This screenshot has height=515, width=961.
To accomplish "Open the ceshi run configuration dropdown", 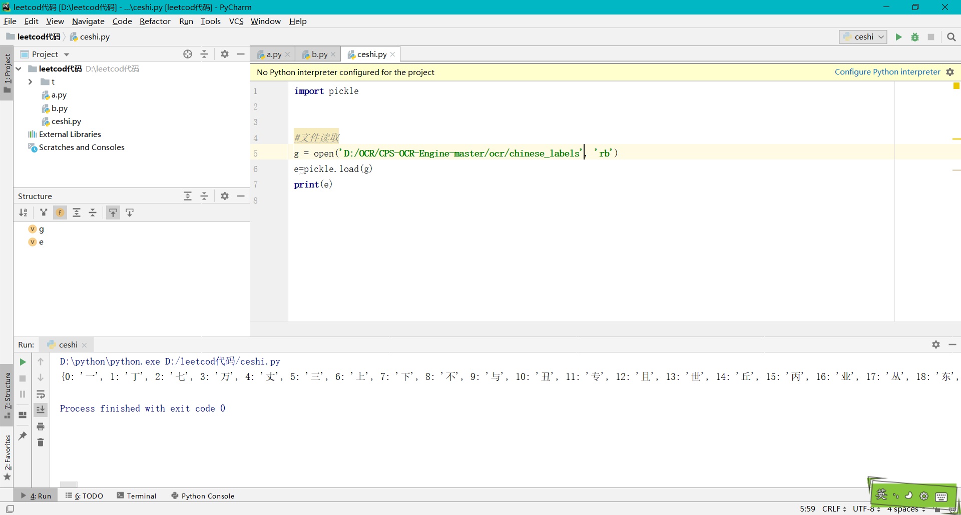I will click(863, 37).
